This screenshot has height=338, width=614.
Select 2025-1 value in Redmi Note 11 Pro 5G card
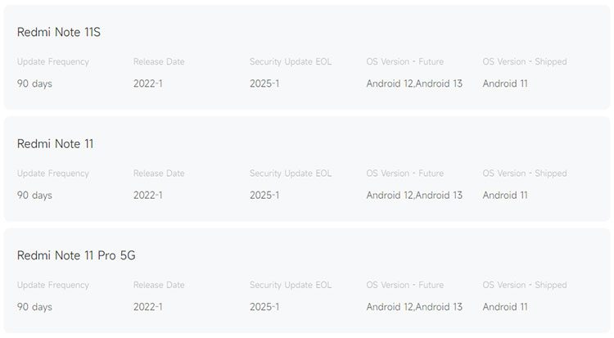(264, 307)
